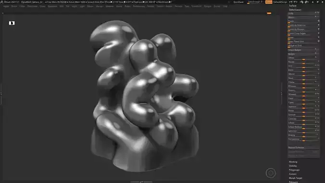Expand the Polypaint section
This screenshot has width=325, height=183.
293,182
